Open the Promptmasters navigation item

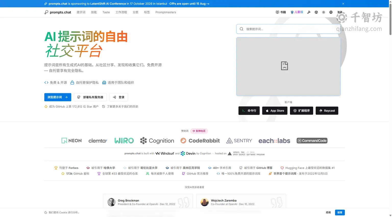click(x=166, y=12)
